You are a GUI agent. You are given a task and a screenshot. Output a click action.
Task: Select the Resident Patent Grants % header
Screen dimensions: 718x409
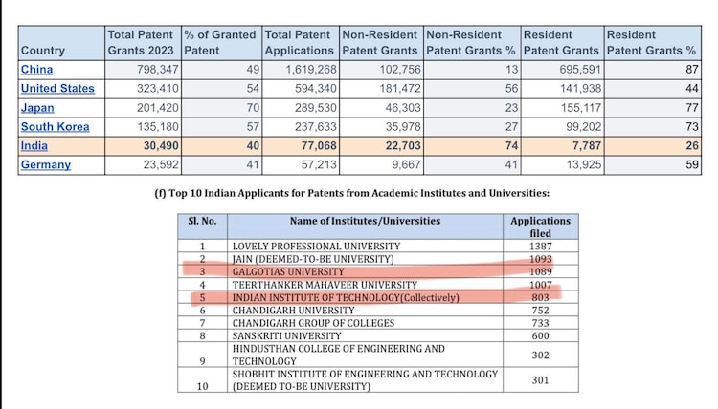pos(651,42)
